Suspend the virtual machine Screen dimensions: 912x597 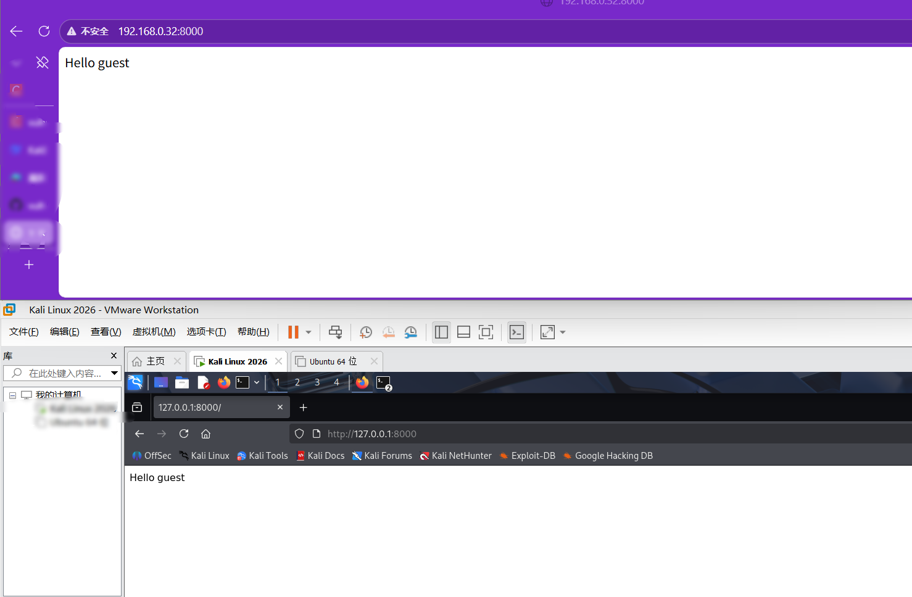[292, 332]
